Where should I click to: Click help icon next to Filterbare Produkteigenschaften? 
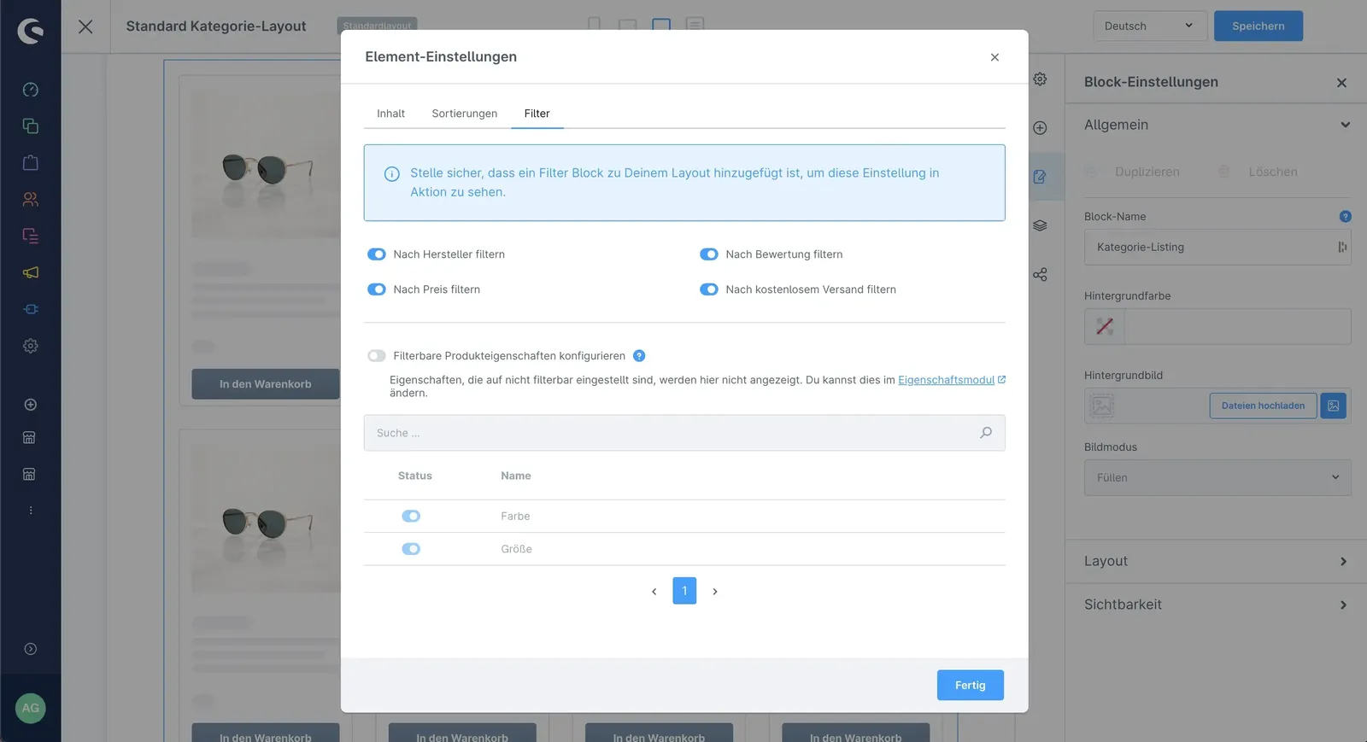[x=639, y=356]
